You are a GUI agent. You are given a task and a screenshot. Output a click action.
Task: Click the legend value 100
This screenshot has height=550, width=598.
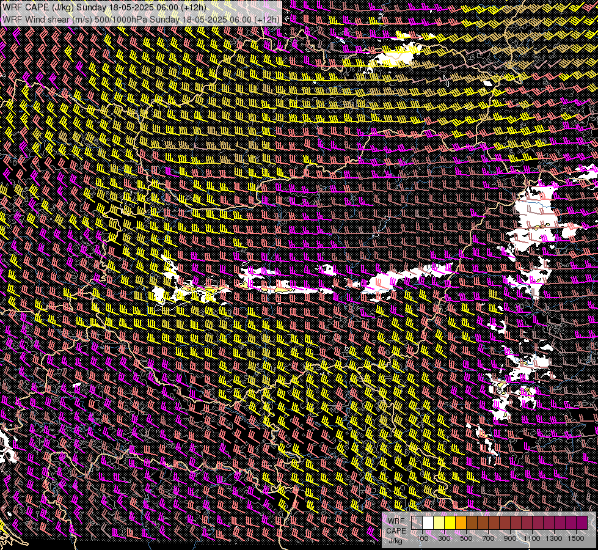(x=422, y=538)
